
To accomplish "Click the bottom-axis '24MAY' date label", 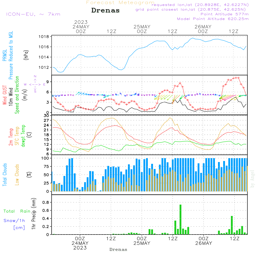I will pyautogui.click(x=80, y=243).
